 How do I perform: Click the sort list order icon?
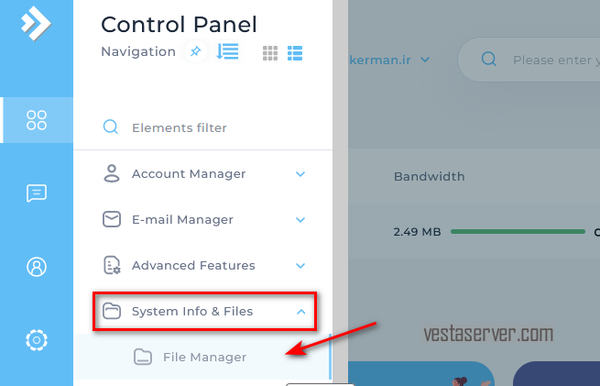(227, 51)
